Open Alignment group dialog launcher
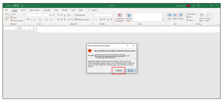This screenshot has width=224, height=102. (x=92, y=24)
